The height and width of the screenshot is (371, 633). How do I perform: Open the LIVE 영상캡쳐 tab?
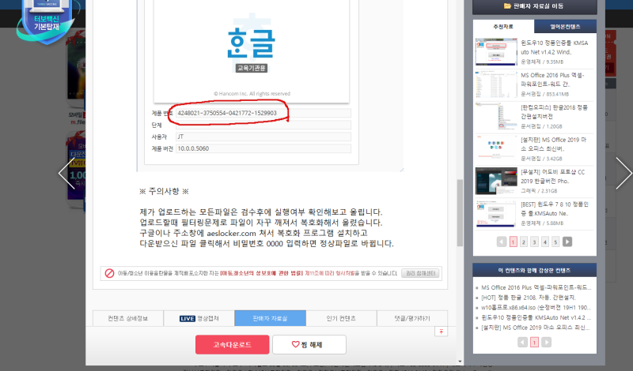pos(199,318)
